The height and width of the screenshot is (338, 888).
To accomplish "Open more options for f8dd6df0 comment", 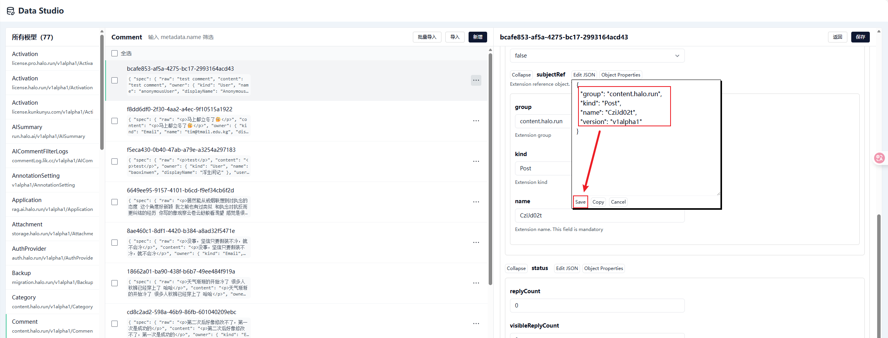I will [476, 121].
